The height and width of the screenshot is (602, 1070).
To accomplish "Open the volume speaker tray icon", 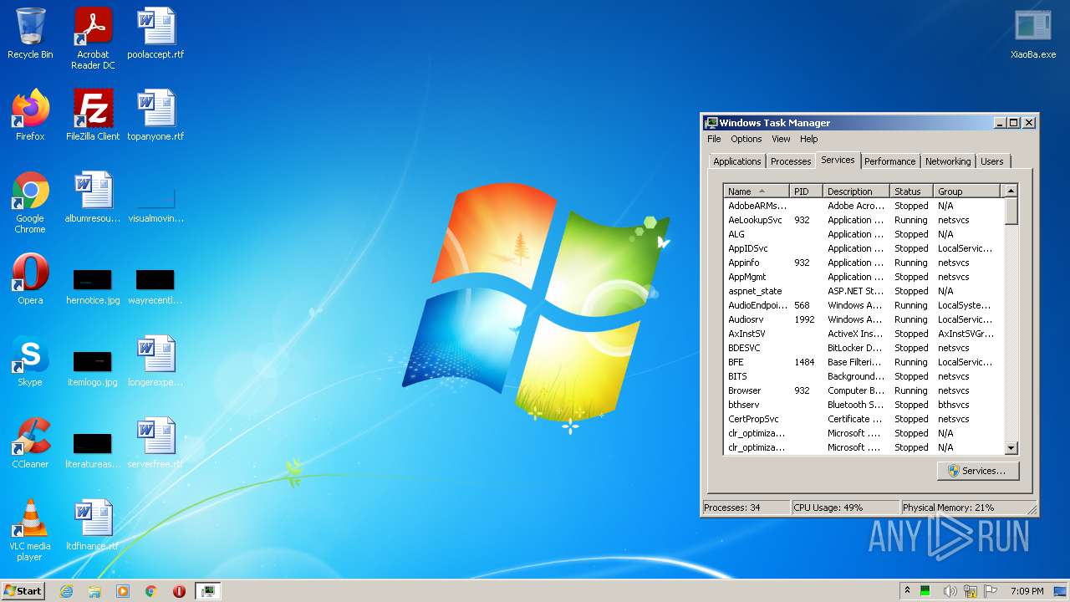I will pos(950,591).
